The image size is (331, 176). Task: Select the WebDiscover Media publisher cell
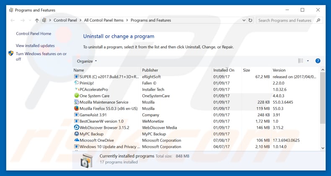pos(159,128)
